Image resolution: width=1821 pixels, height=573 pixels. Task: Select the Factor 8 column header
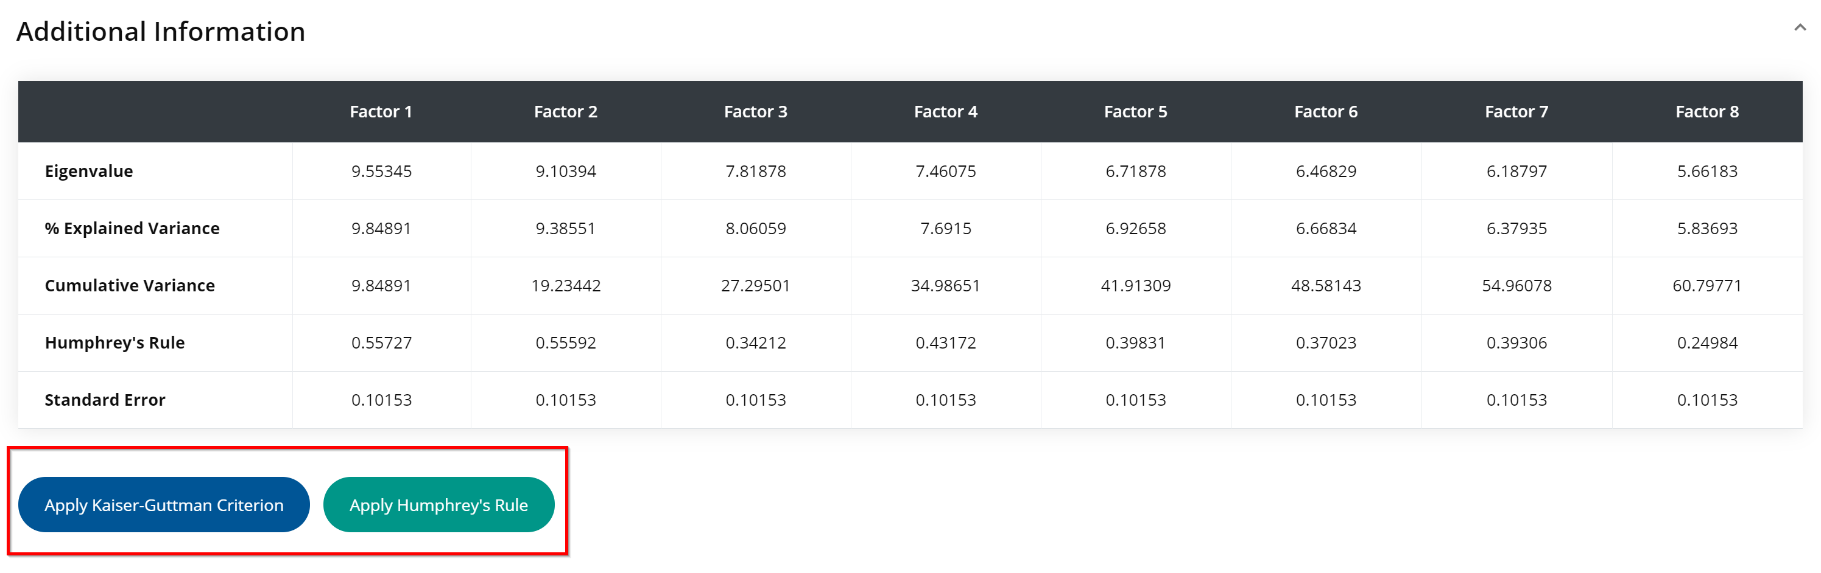coord(1707,111)
